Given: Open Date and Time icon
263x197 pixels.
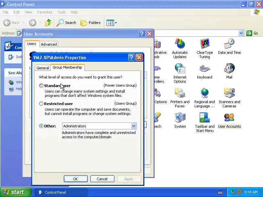Looking at the screenshot, I should pos(229,46).
